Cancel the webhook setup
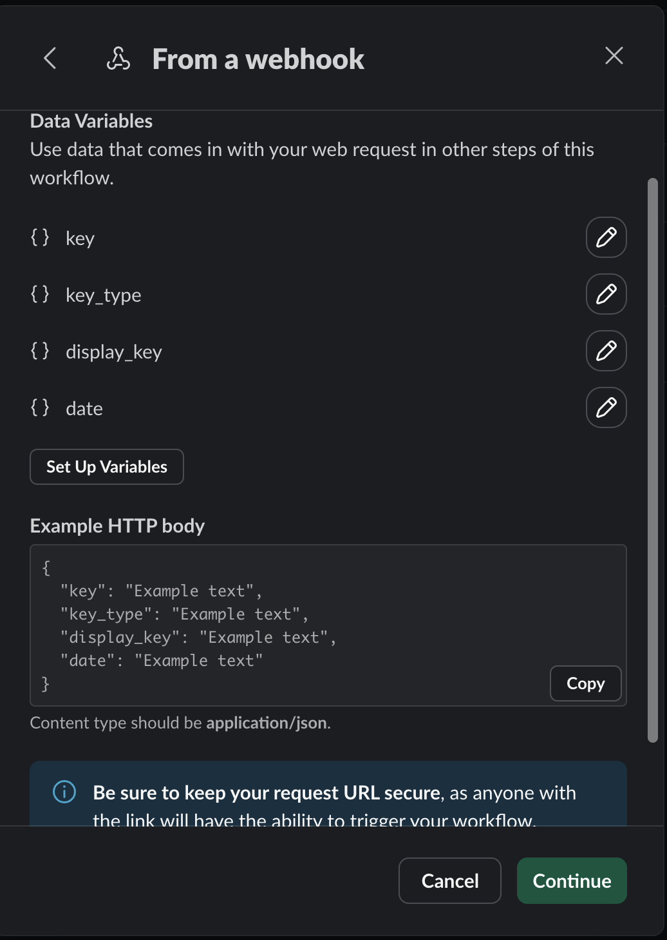The height and width of the screenshot is (940, 667). coord(450,881)
